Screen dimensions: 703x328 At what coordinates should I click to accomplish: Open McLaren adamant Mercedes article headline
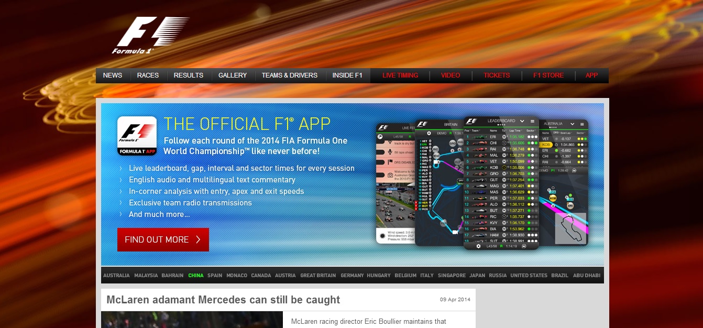pyautogui.click(x=223, y=300)
